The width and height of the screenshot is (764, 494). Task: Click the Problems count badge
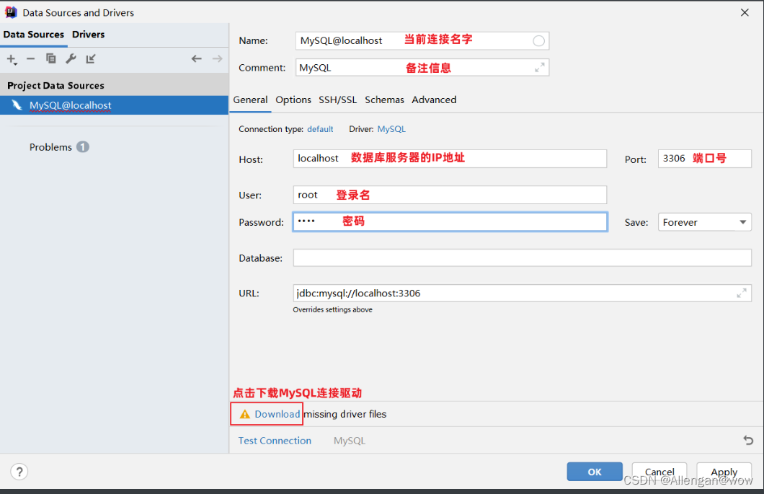coord(83,147)
